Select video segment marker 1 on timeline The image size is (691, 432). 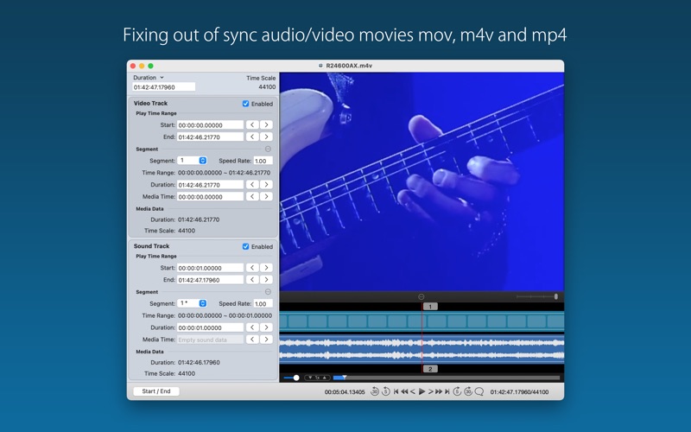coord(430,307)
